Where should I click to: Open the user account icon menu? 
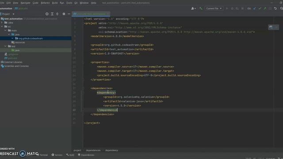click(193, 8)
